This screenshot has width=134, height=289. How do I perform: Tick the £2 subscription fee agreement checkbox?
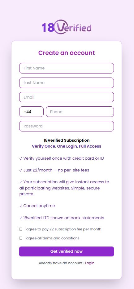click(x=21, y=229)
